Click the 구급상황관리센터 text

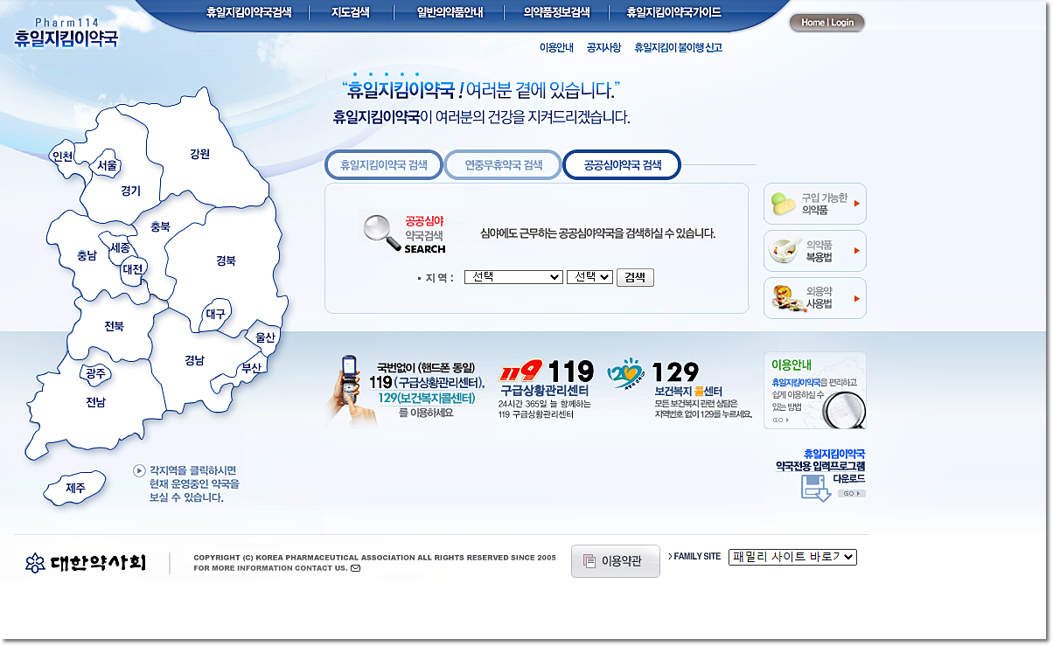click(544, 391)
